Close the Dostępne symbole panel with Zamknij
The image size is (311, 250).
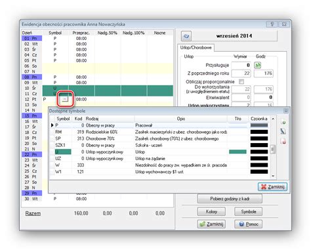tap(272, 187)
